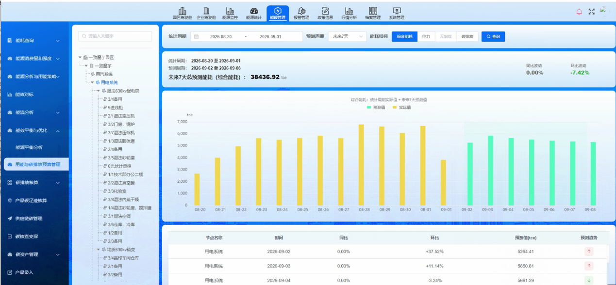Image resolution: width=616 pixels, height=285 pixels.
Task: Open the 碳排放核算 sidebar menu
Action: tap(34, 183)
